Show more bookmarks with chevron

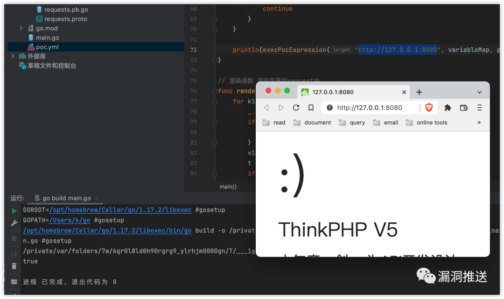click(x=479, y=122)
